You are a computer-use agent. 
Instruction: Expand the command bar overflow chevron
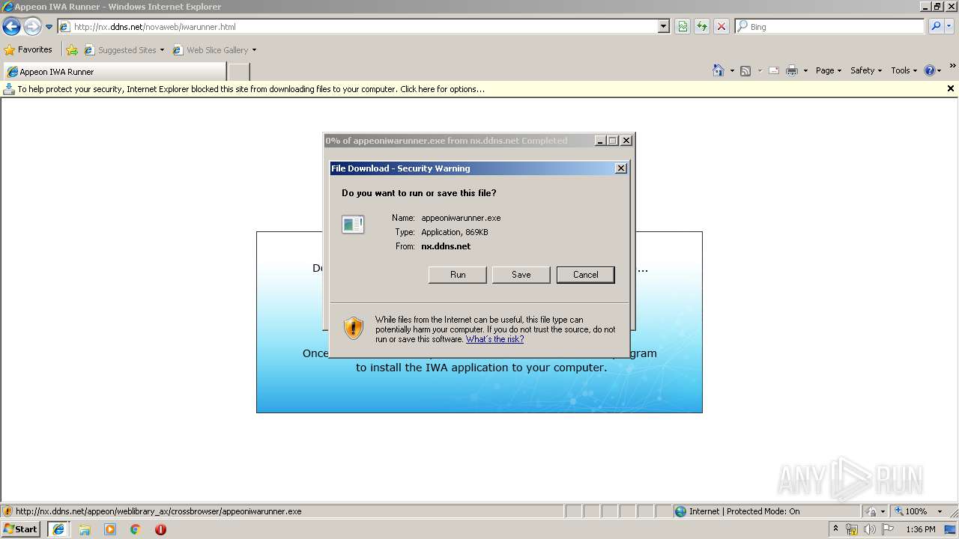[x=953, y=67]
